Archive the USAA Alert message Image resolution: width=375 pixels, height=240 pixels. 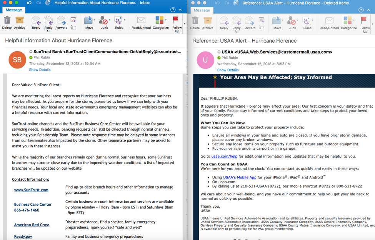point(208,23)
